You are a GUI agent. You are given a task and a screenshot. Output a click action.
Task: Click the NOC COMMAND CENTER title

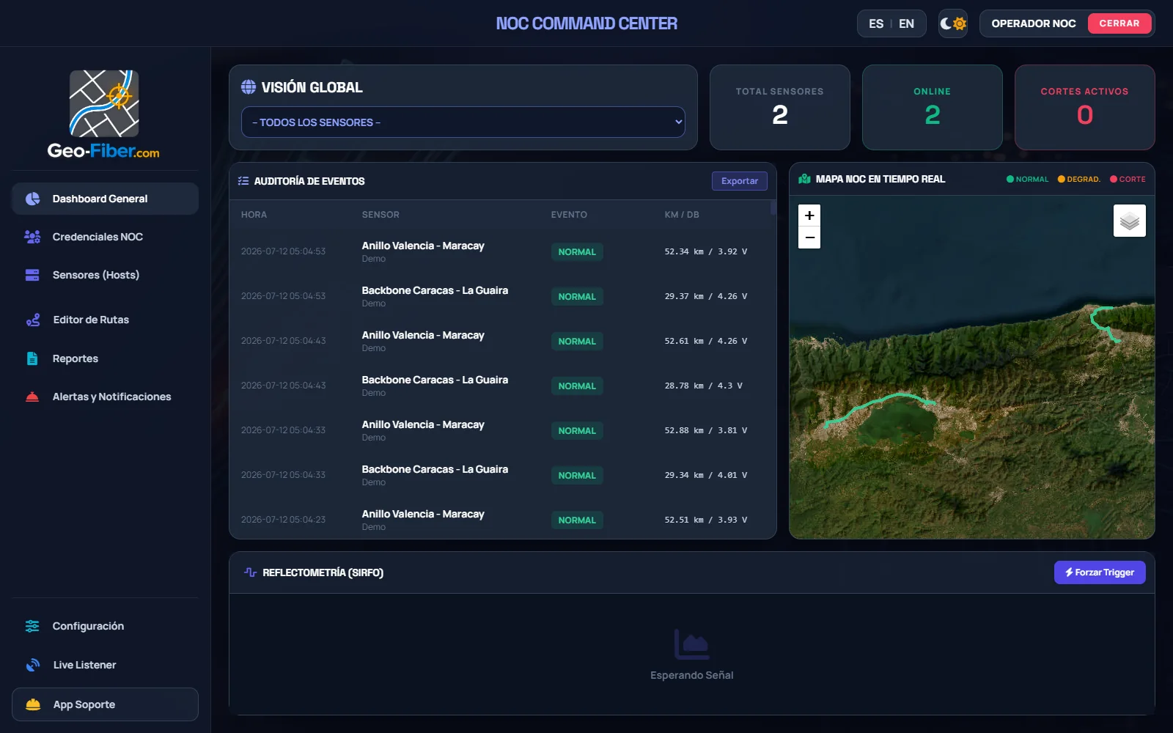(586, 23)
